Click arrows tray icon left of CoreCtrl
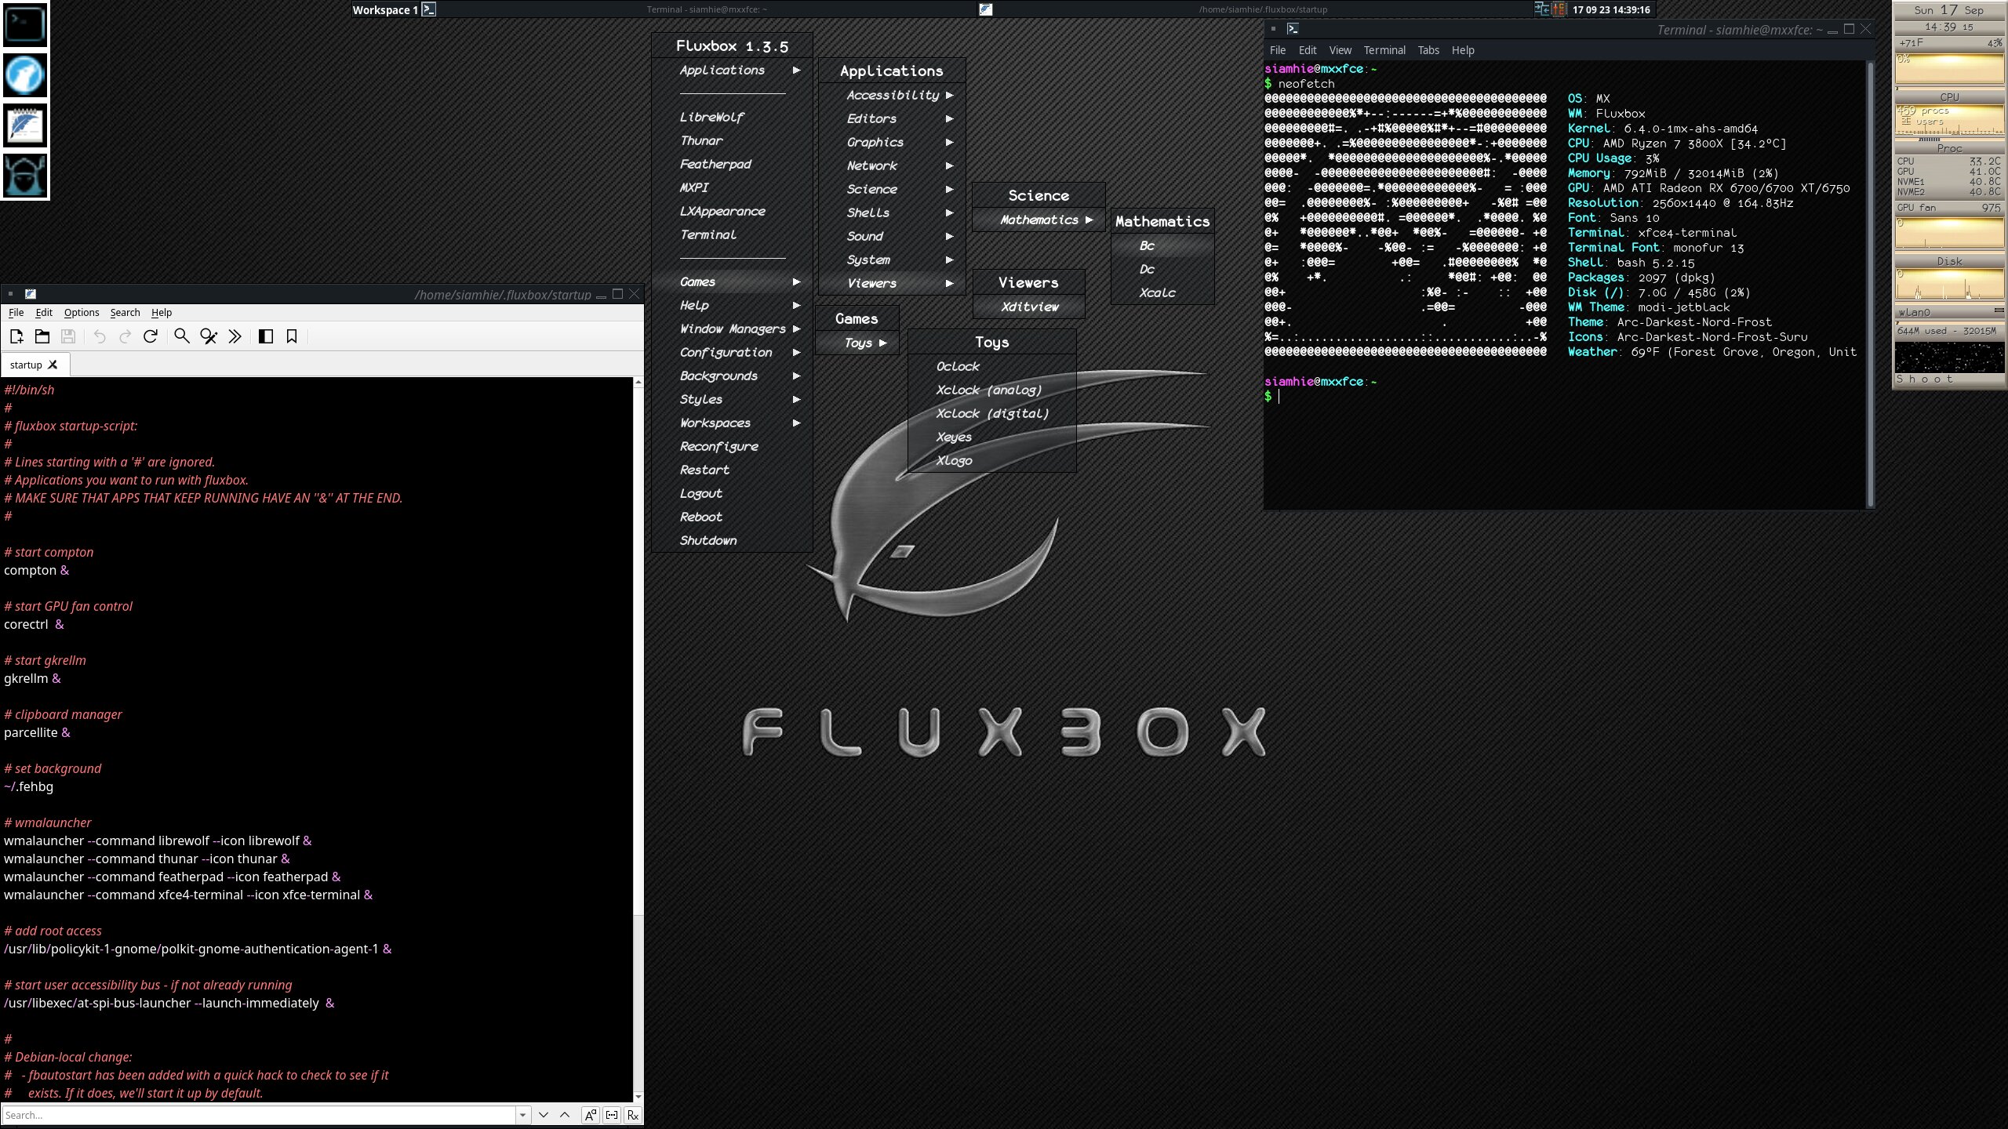Viewport: 2008px width, 1129px height. (1542, 9)
